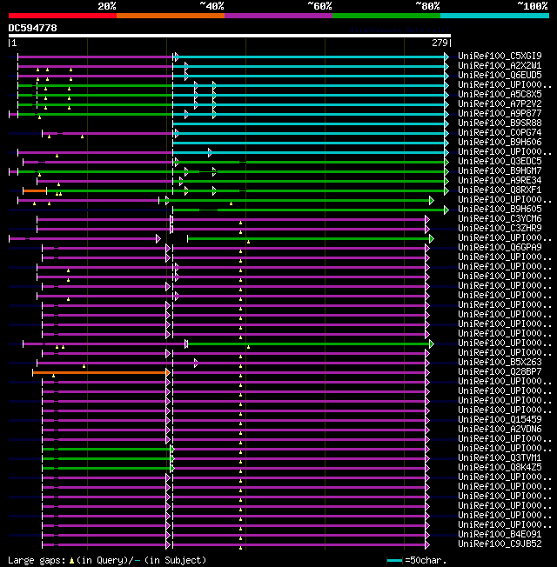Click the cyan 50char scale bar
The image size is (557, 567).
pyautogui.click(x=394, y=561)
